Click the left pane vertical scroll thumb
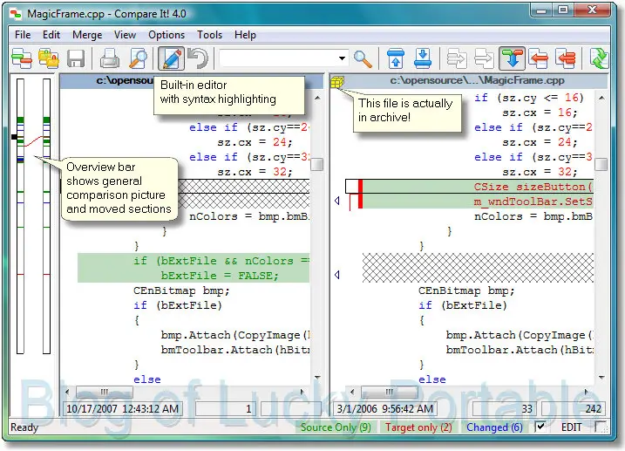This screenshot has width=625, height=451. (317, 164)
